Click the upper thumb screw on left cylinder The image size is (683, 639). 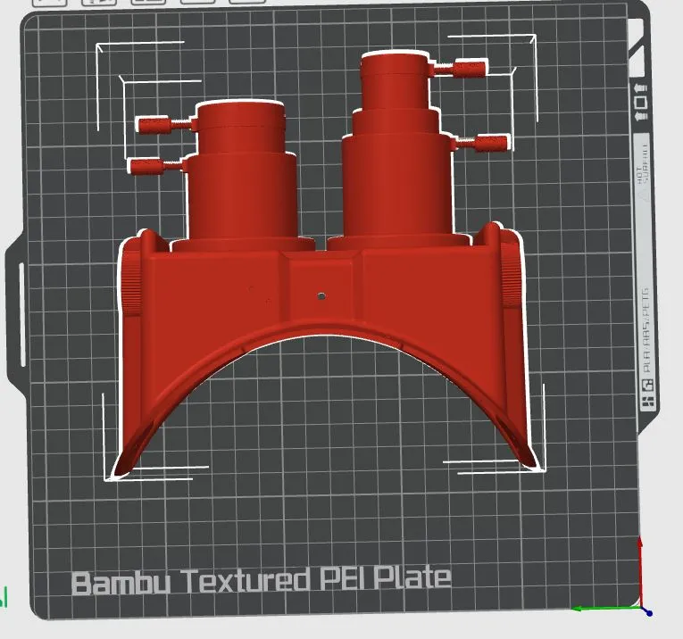coord(166,124)
